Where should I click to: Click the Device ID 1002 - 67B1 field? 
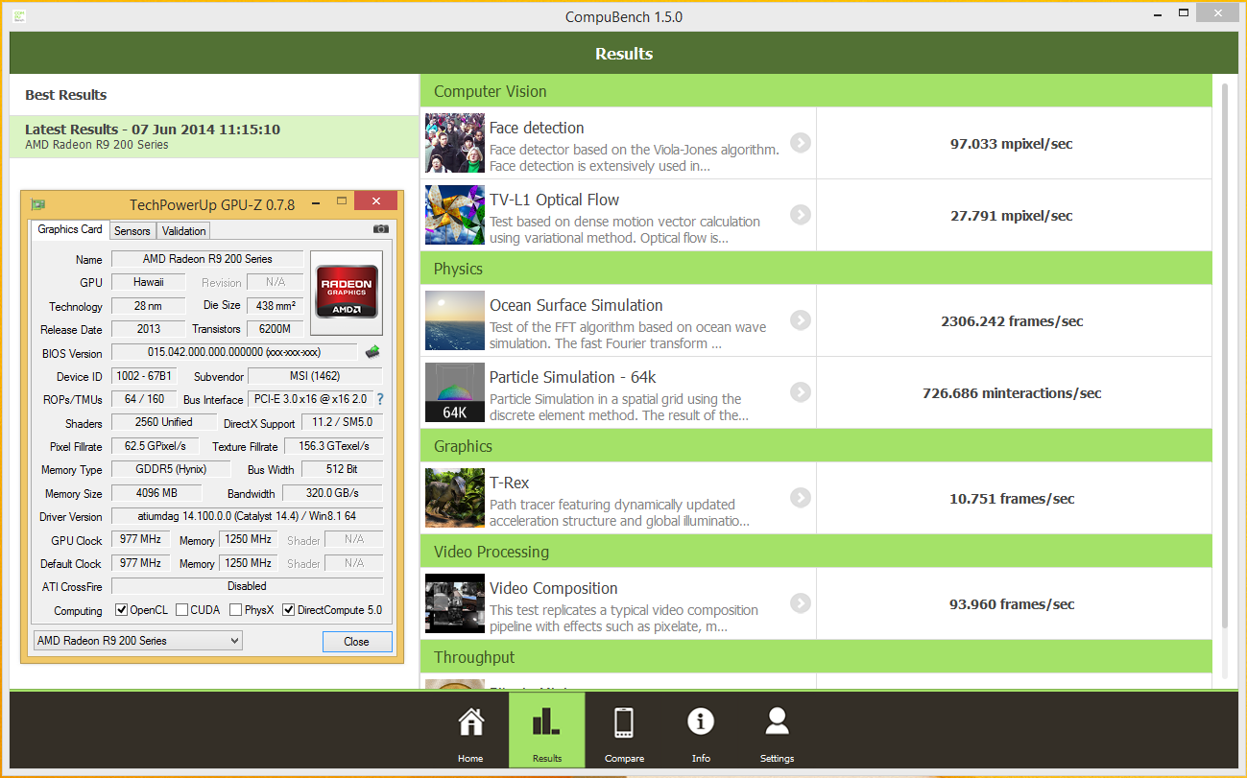point(144,376)
